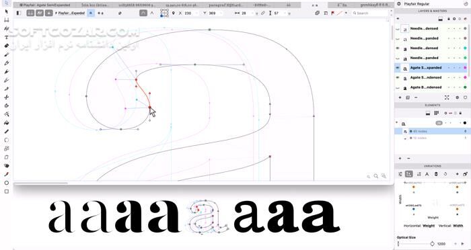Switch to the 'a a' glyph tab

tap(314, 5)
